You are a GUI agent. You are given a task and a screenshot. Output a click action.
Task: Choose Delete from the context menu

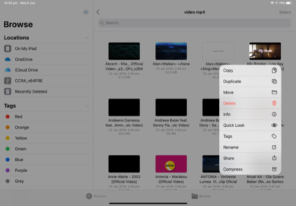(x=250, y=103)
